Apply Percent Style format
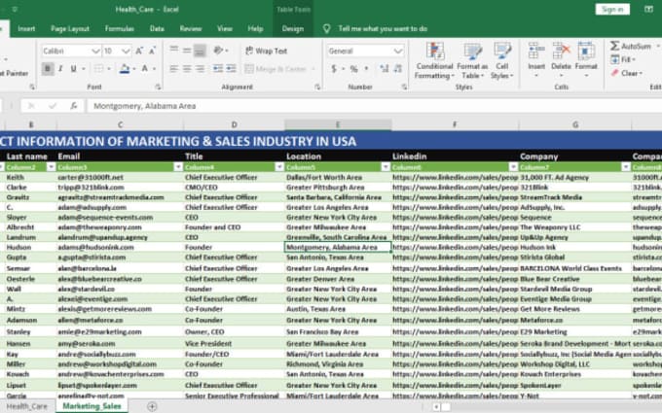662x413 pixels. [x=353, y=69]
